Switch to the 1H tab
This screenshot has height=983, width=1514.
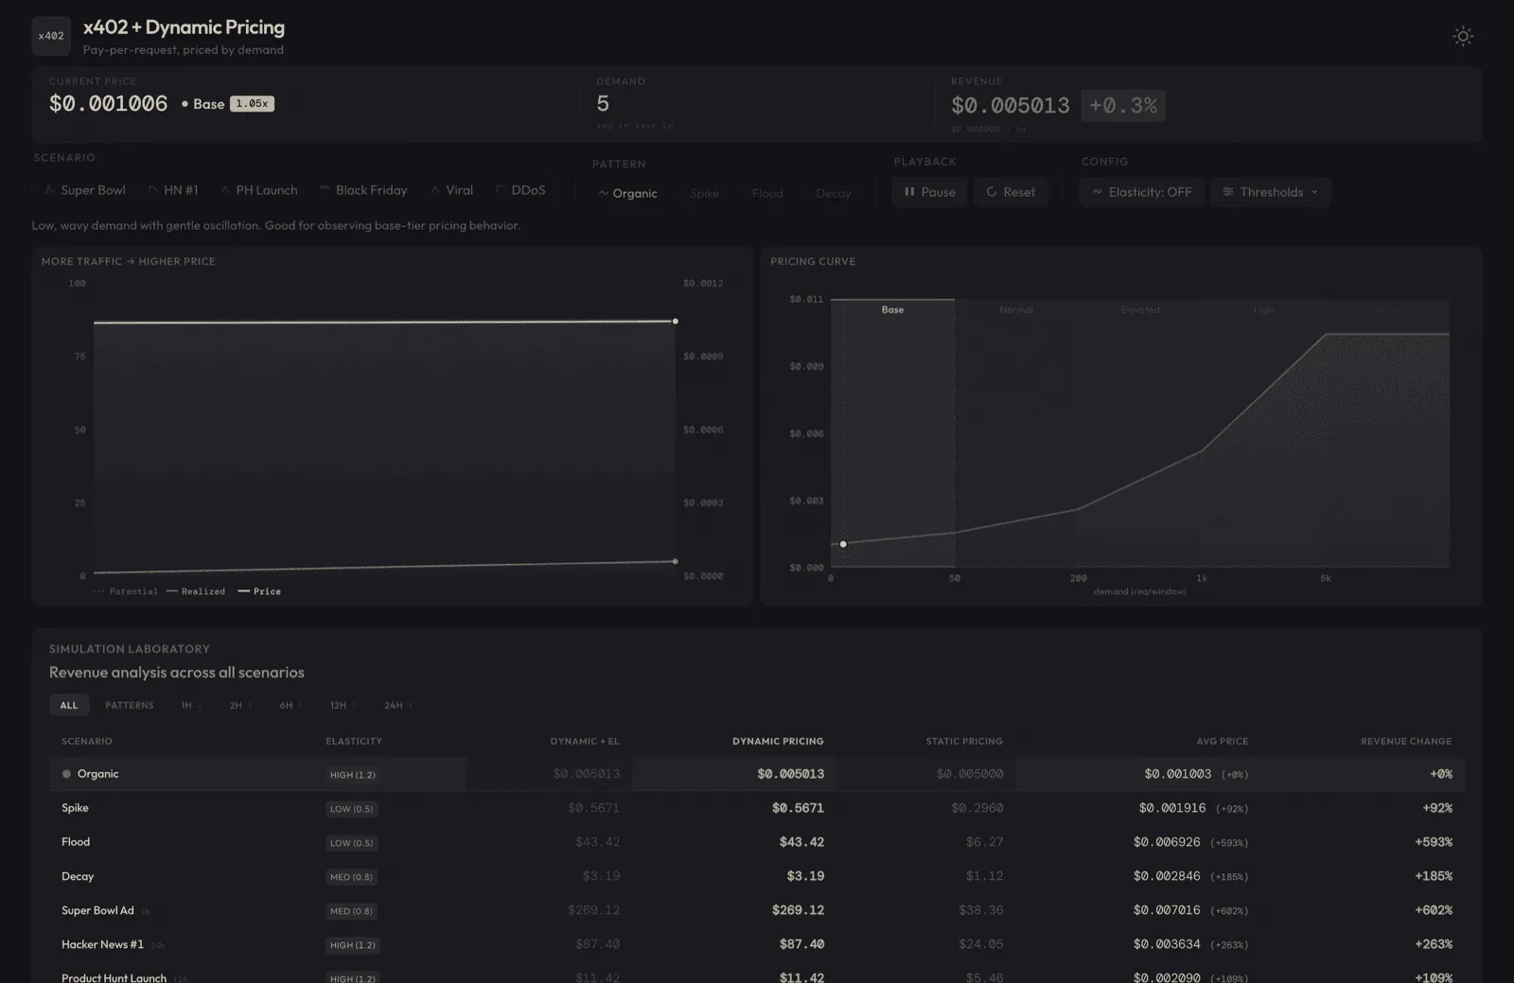[x=190, y=705]
